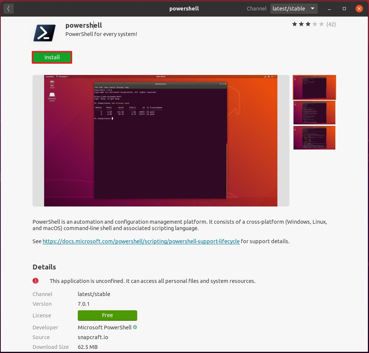This screenshot has width=369, height=353.
Task: Click the bottom screenshot thumbnail
Action: (314, 138)
